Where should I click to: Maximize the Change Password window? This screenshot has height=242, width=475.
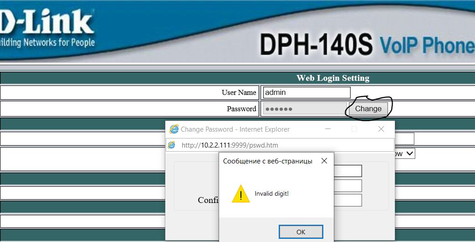(354, 129)
